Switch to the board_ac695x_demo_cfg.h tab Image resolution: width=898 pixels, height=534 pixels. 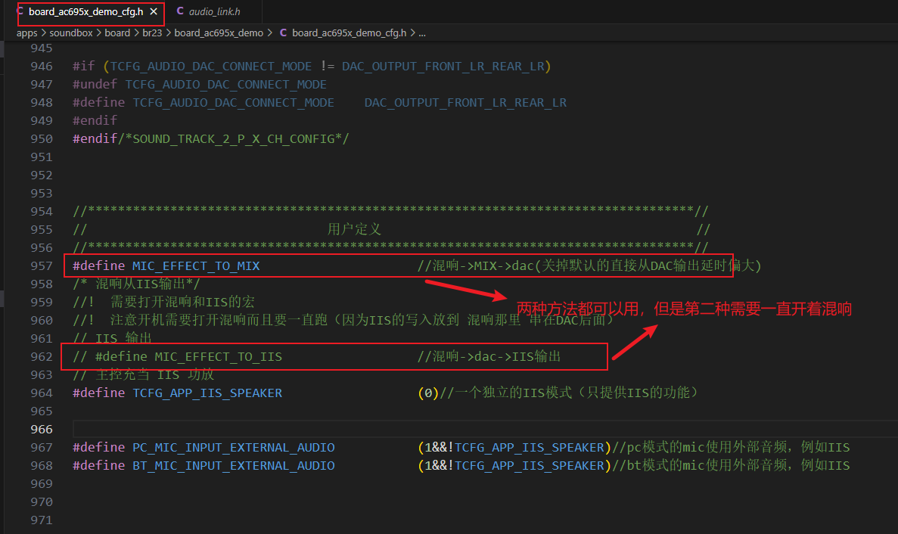[x=86, y=11]
